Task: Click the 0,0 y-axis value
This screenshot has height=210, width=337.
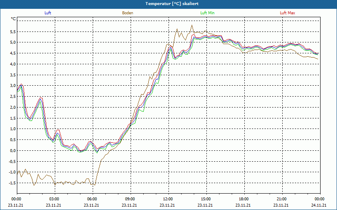Action: 13,151
